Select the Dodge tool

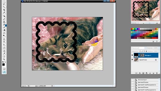coord(4,36)
